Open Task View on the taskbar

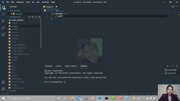[65, 98]
